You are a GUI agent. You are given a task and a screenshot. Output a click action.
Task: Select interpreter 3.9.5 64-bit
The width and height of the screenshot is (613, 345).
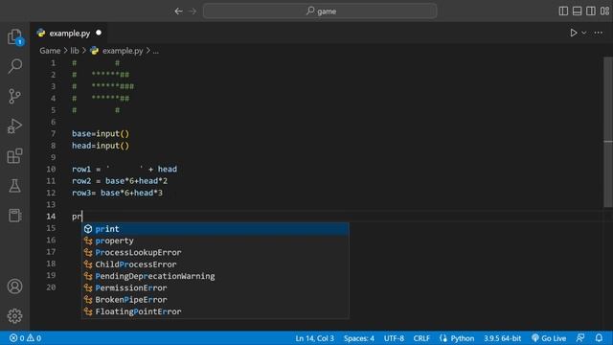click(x=502, y=338)
